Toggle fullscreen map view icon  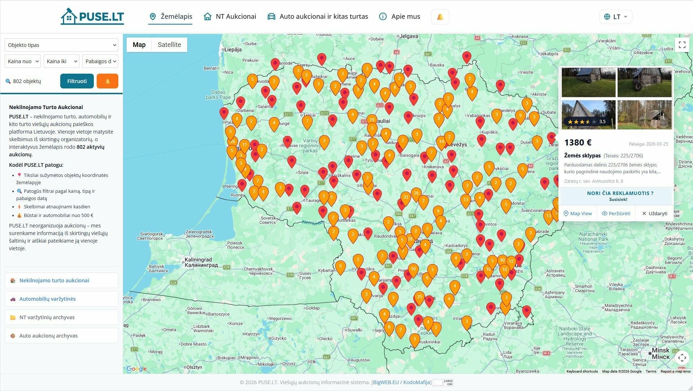pyautogui.click(x=682, y=45)
